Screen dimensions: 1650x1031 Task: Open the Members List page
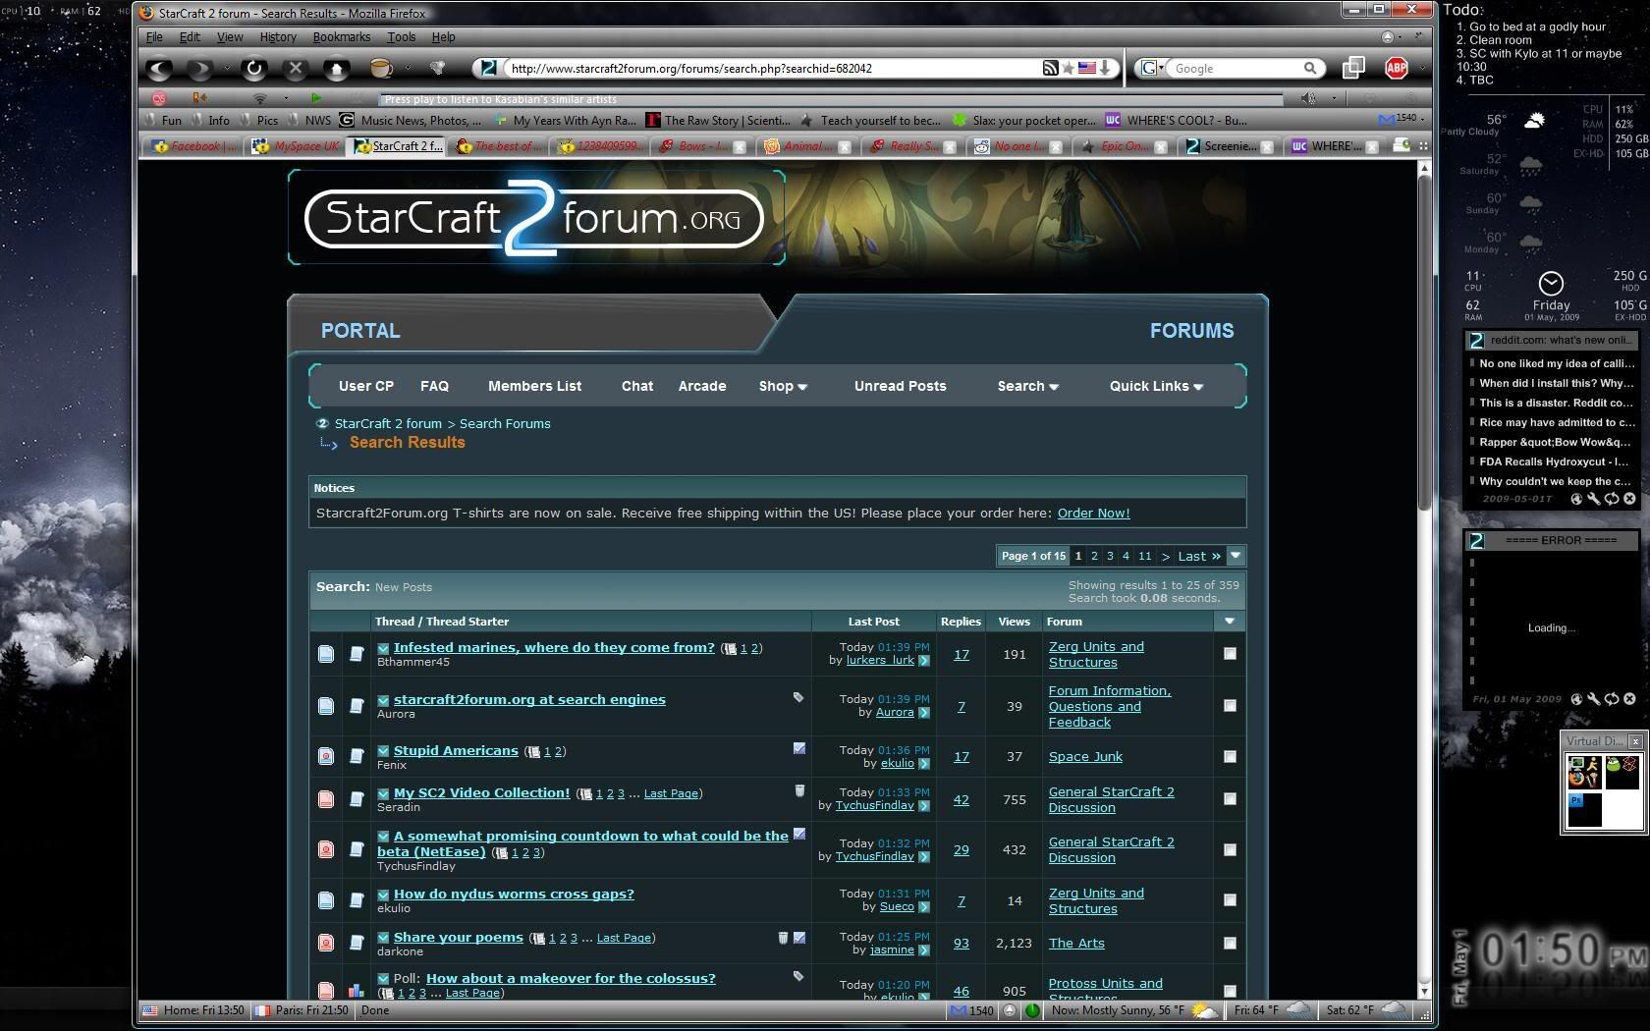[534, 386]
